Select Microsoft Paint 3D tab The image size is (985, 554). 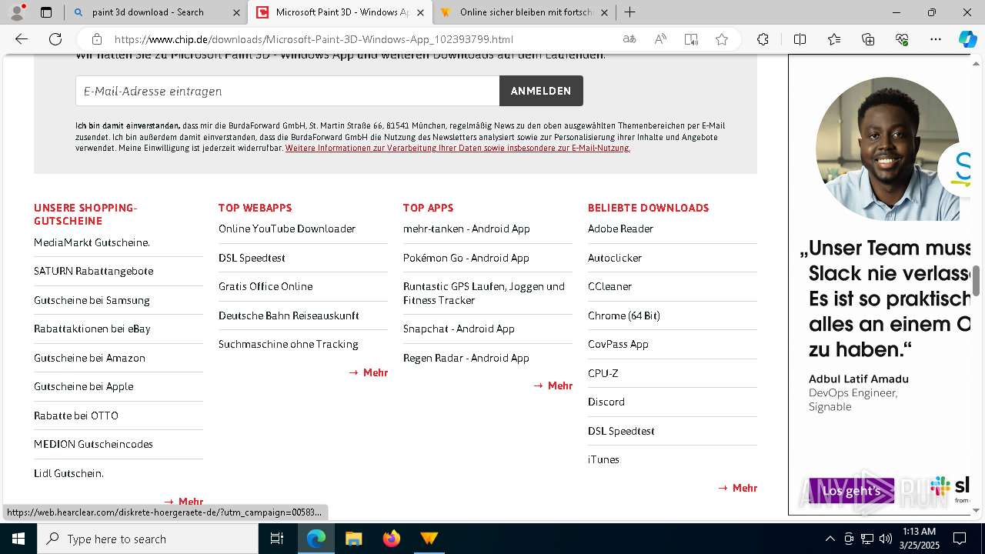tap(342, 12)
